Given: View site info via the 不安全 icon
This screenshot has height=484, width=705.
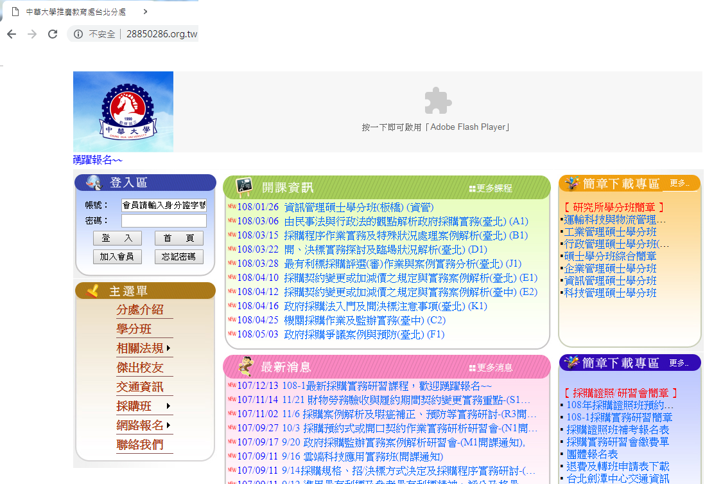Looking at the screenshot, I should tap(78, 34).
